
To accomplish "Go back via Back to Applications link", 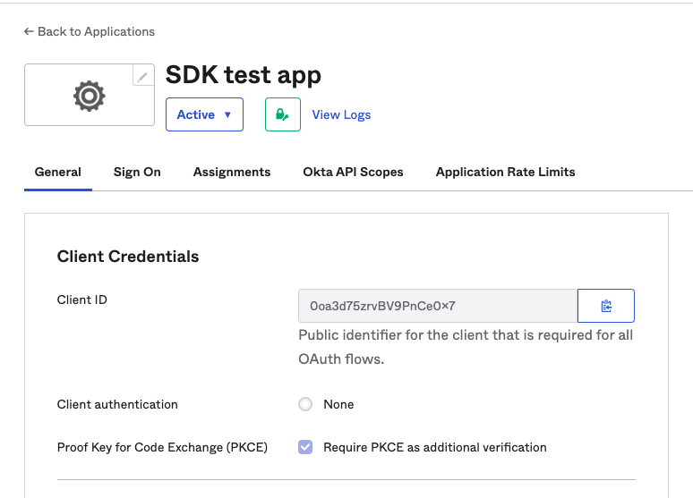I will click(x=96, y=31).
